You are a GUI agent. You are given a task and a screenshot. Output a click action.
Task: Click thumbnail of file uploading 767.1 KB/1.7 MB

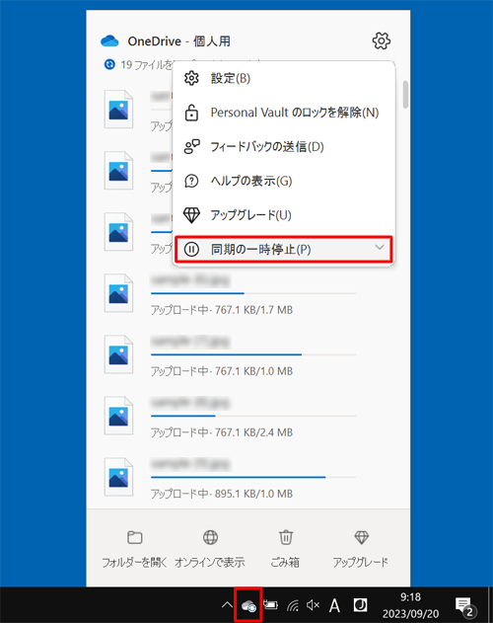(x=118, y=293)
